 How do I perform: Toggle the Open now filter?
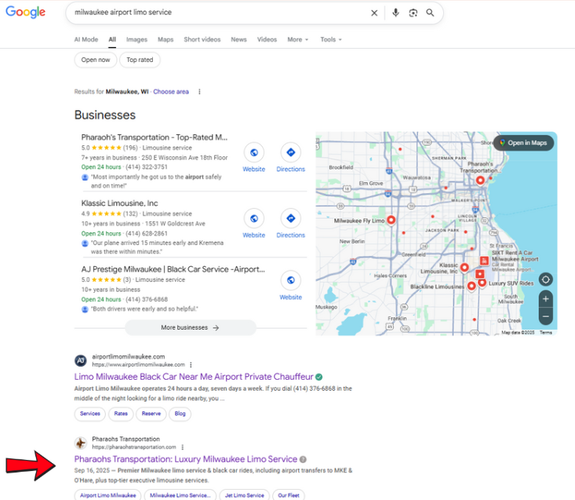pyautogui.click(x=96, y=60)
